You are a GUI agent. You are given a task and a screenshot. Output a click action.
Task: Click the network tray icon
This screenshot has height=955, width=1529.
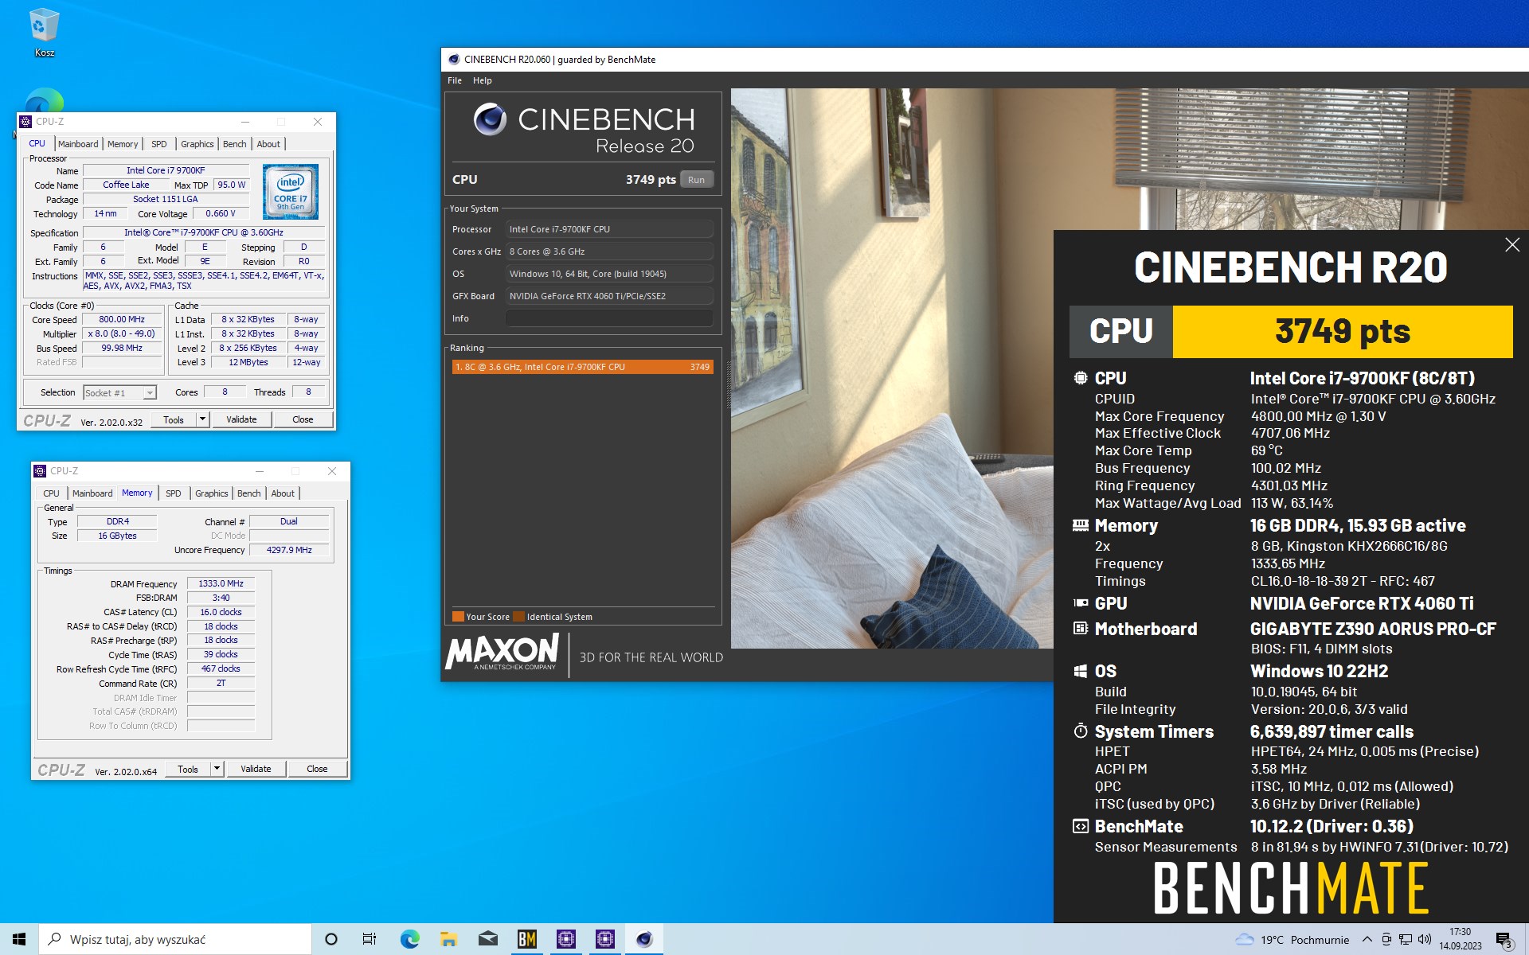[x=1406, y=939]
